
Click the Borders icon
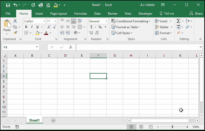[26, 33]
